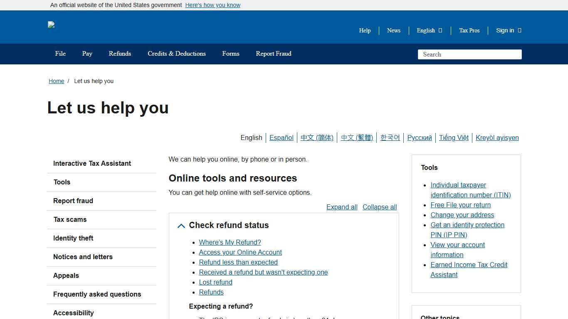
Task: Open the Report Fraud menu
Action: [273, 54]
